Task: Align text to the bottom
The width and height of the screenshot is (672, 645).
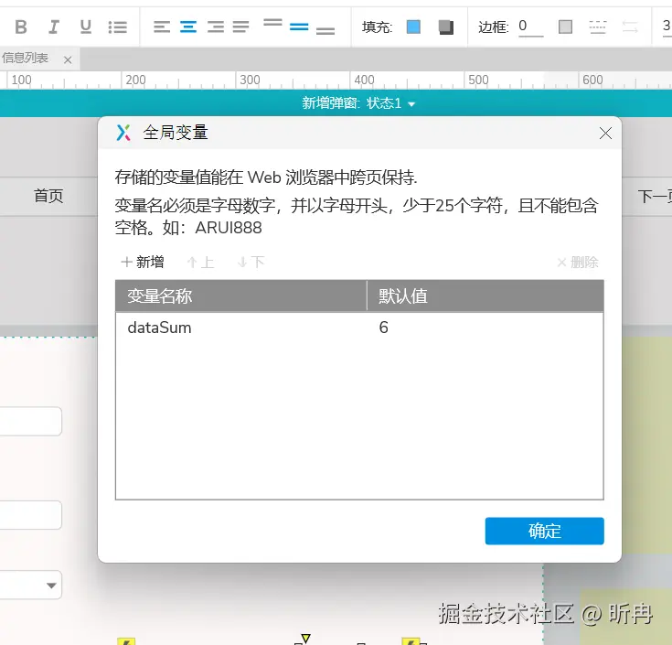Action: [x=325, y=31]
